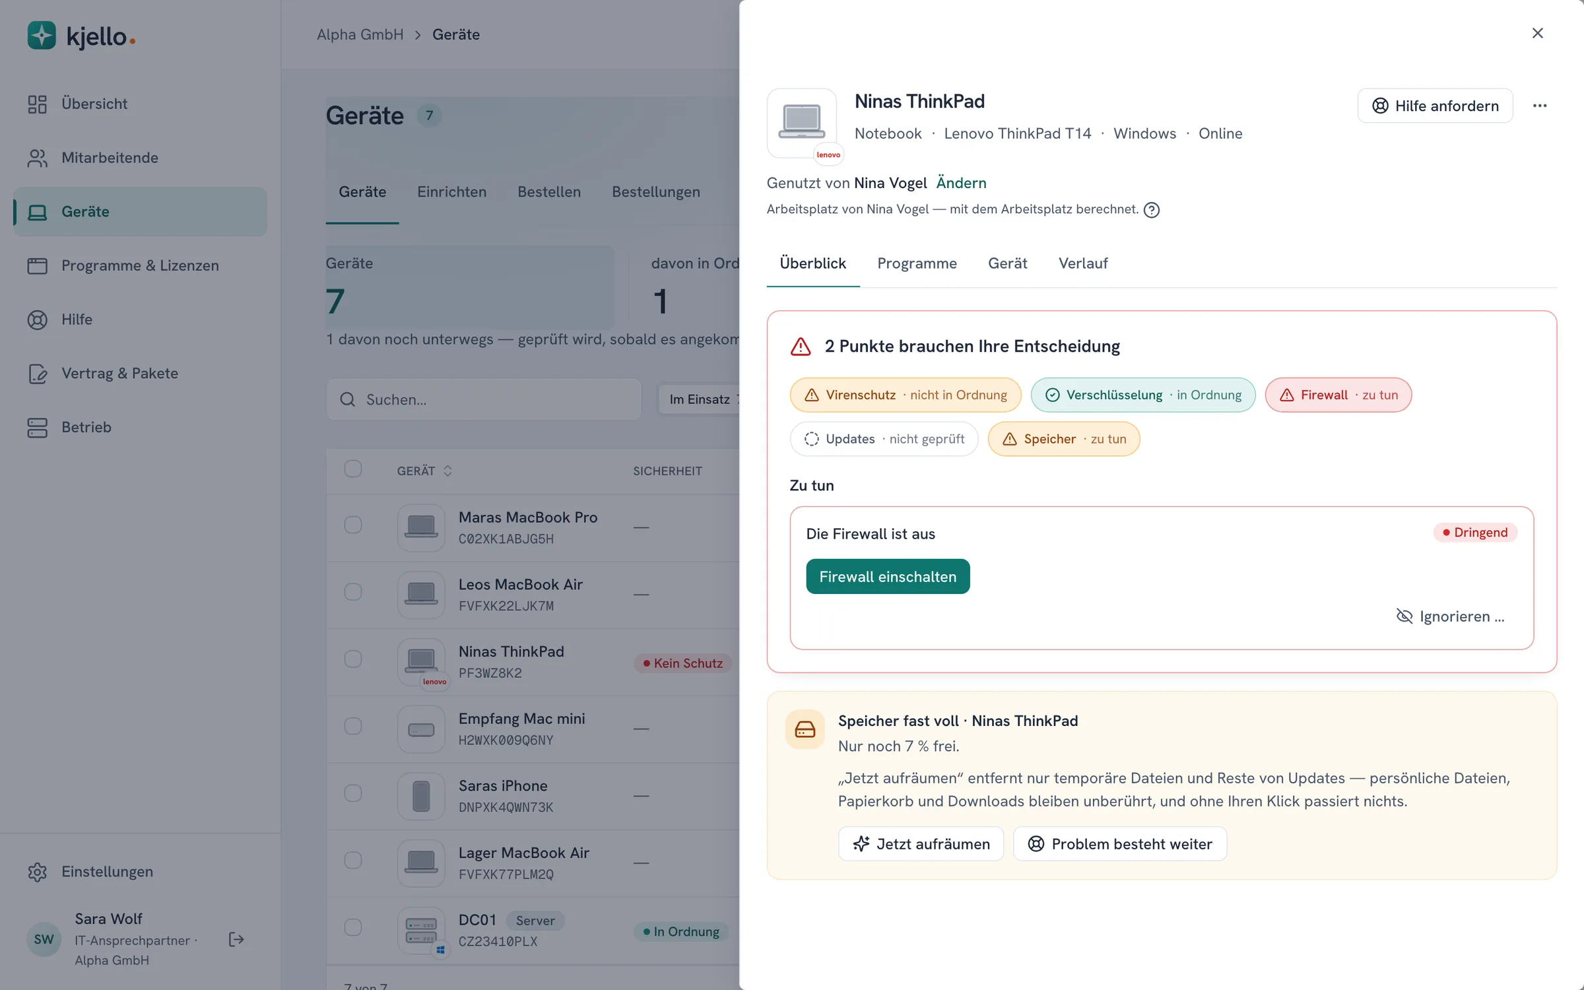Open the Verlauf tab

tap(1083, 263)
